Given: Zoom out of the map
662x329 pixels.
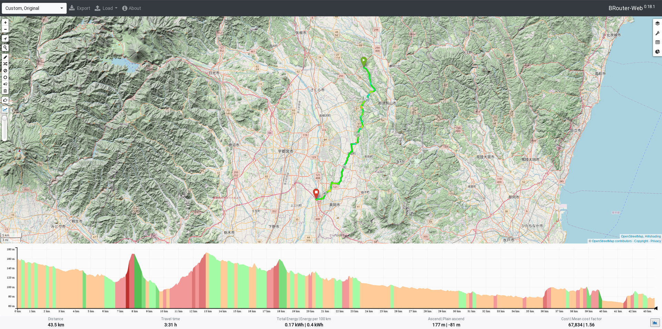Looking at the screenshot, I should 5,29.
